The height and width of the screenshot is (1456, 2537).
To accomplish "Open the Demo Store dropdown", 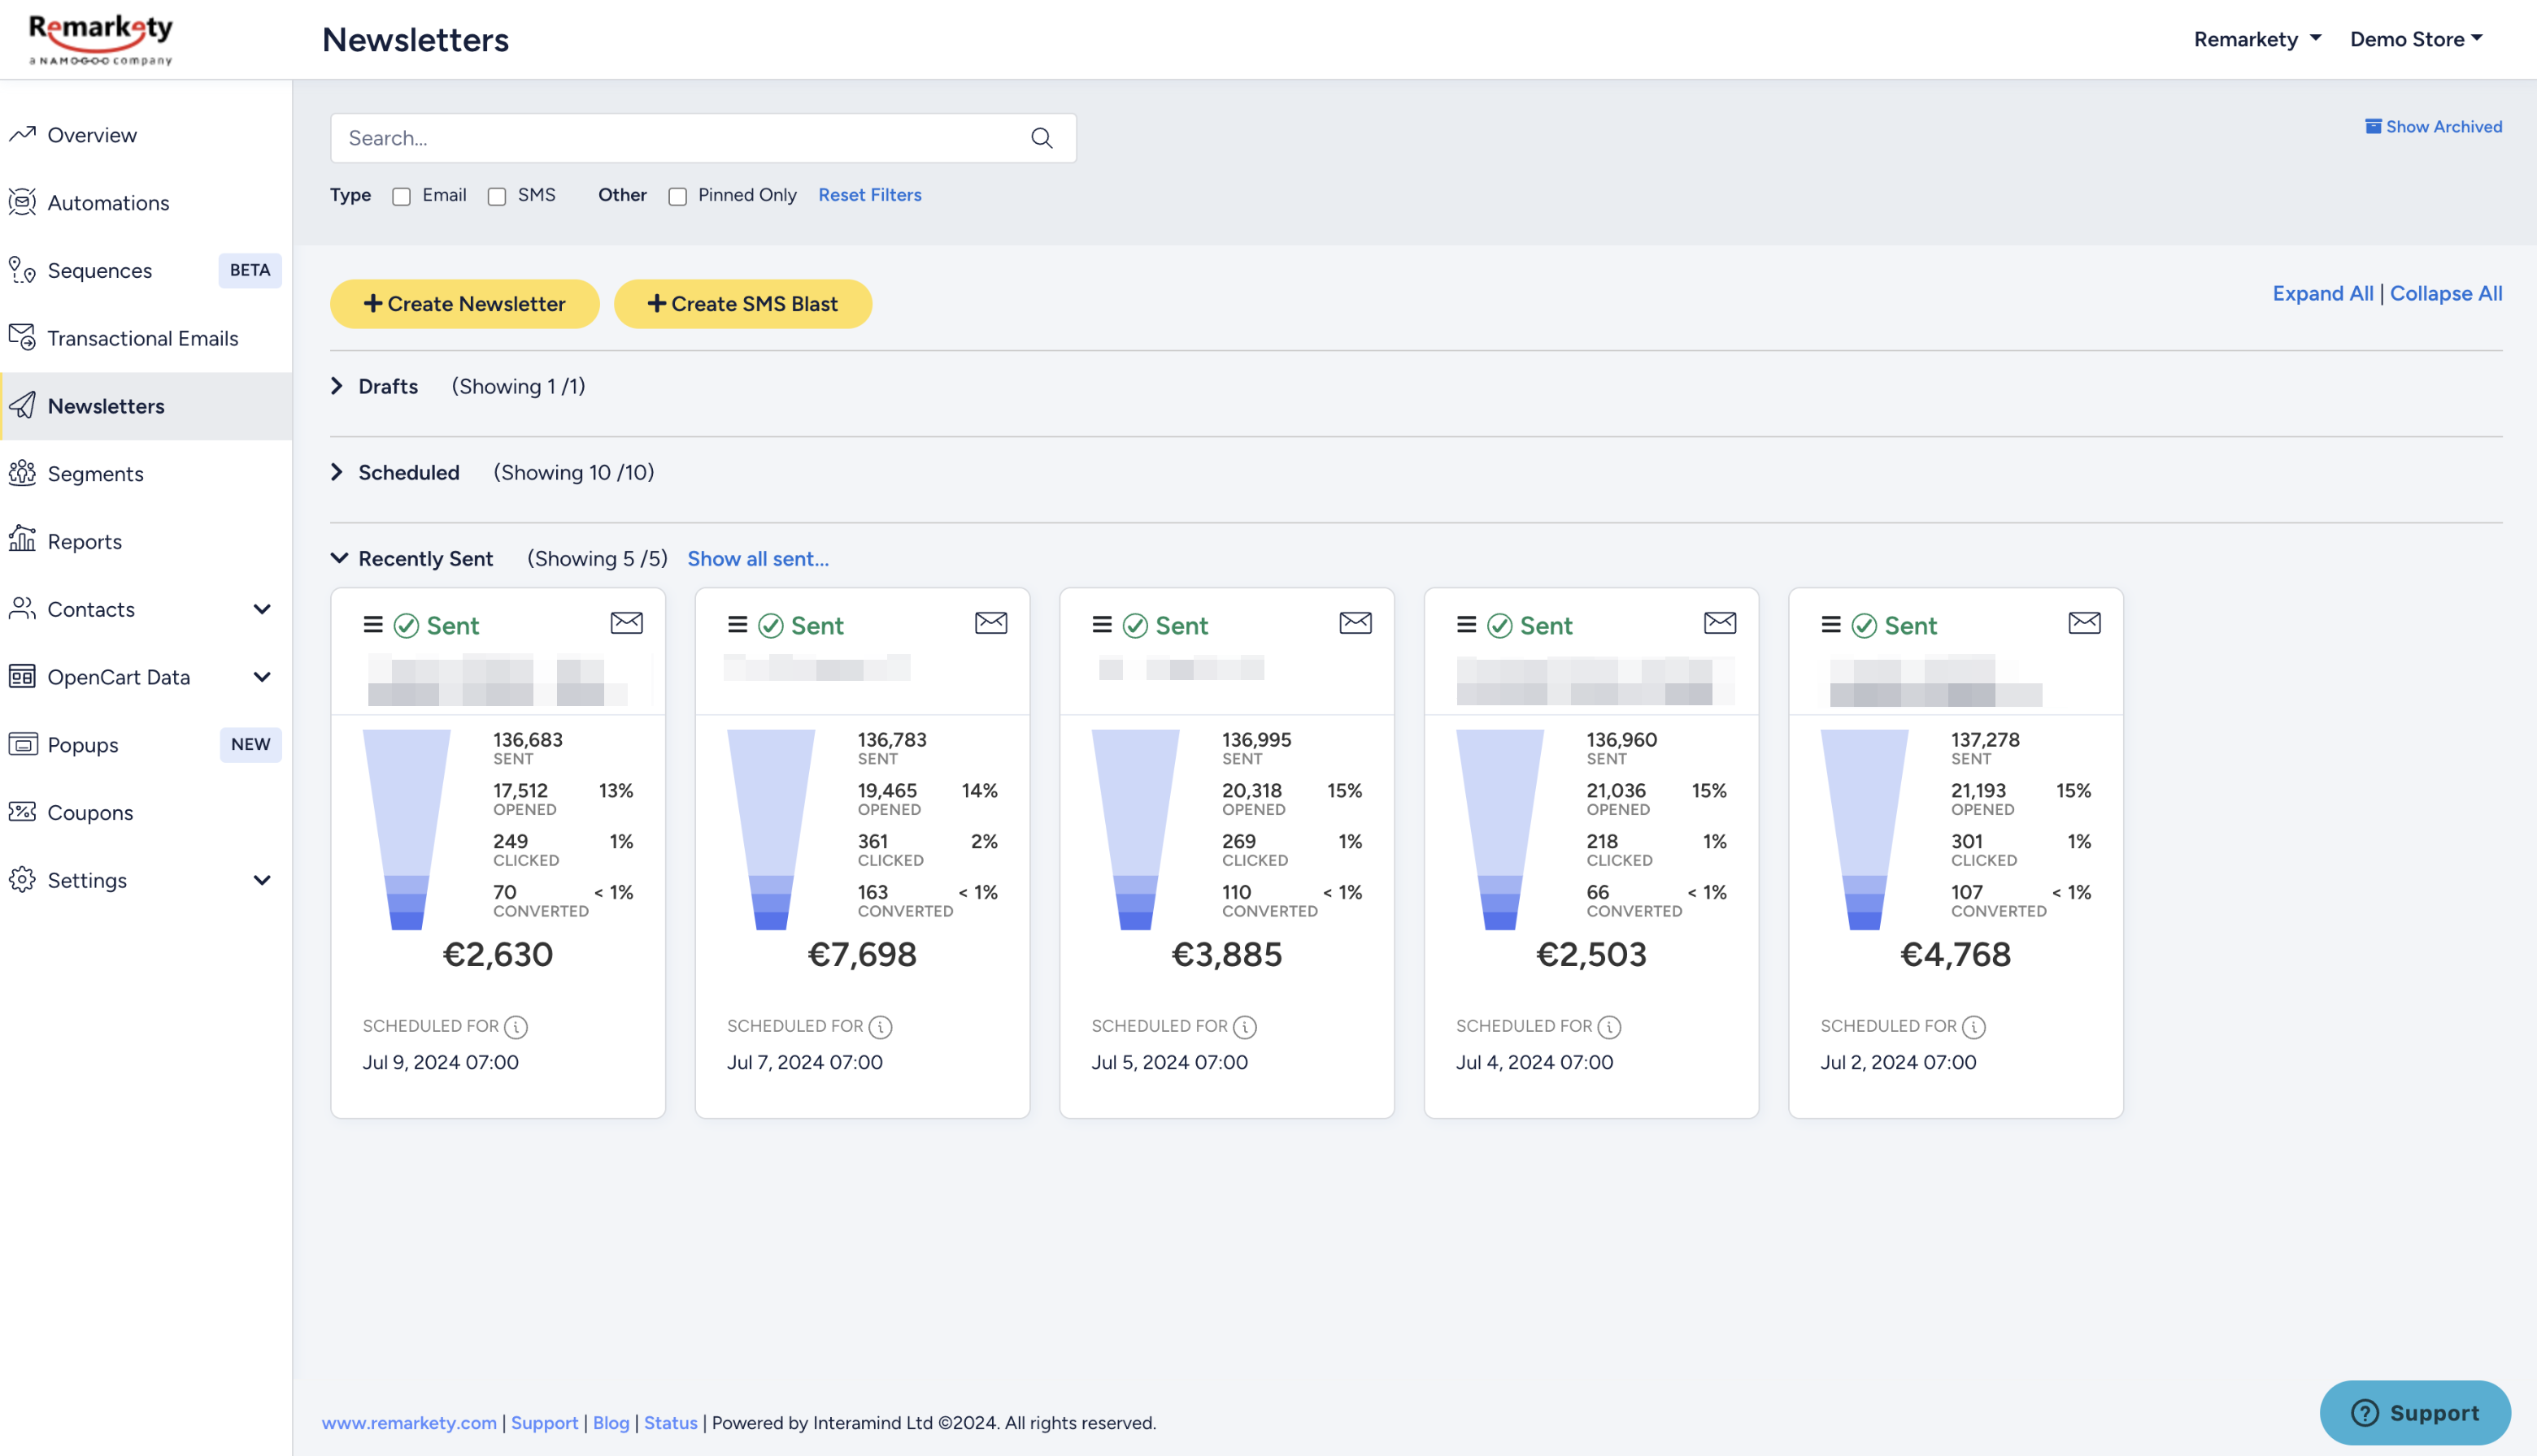I will coord(2416,39).
